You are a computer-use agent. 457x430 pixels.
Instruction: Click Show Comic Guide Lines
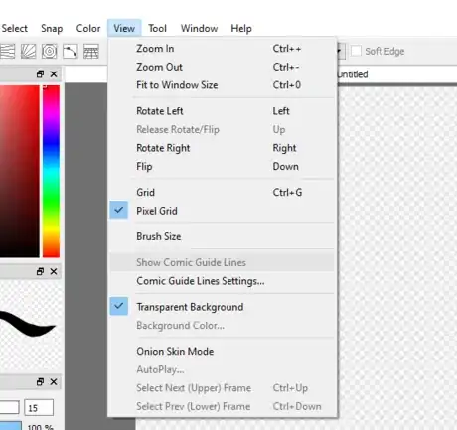[222, 262]
